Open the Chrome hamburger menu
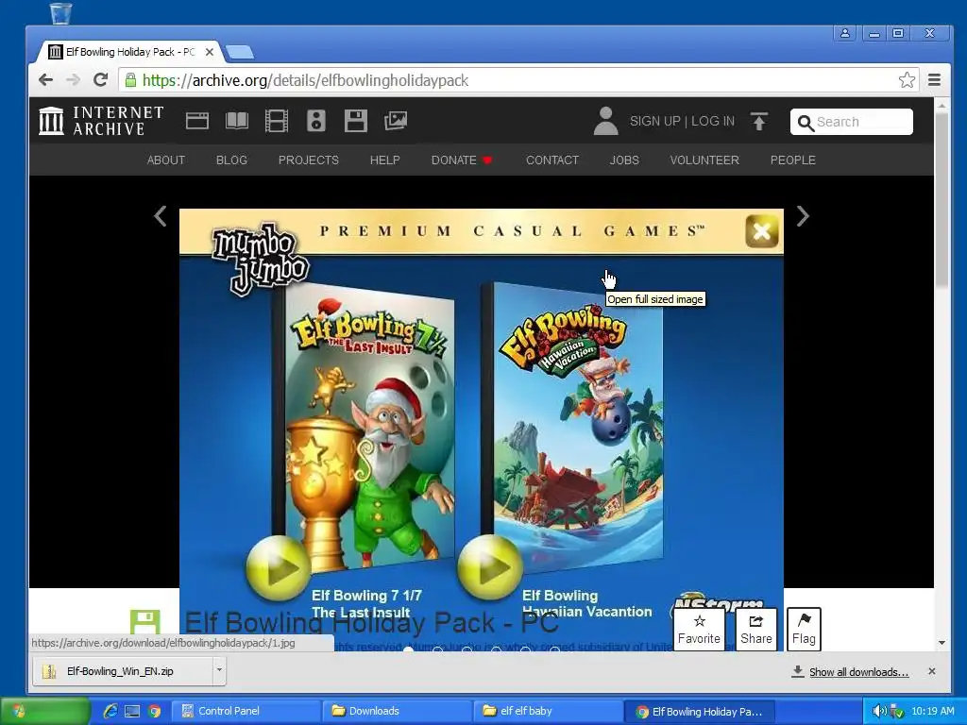The image size is (967, 725). coord(934,80)
